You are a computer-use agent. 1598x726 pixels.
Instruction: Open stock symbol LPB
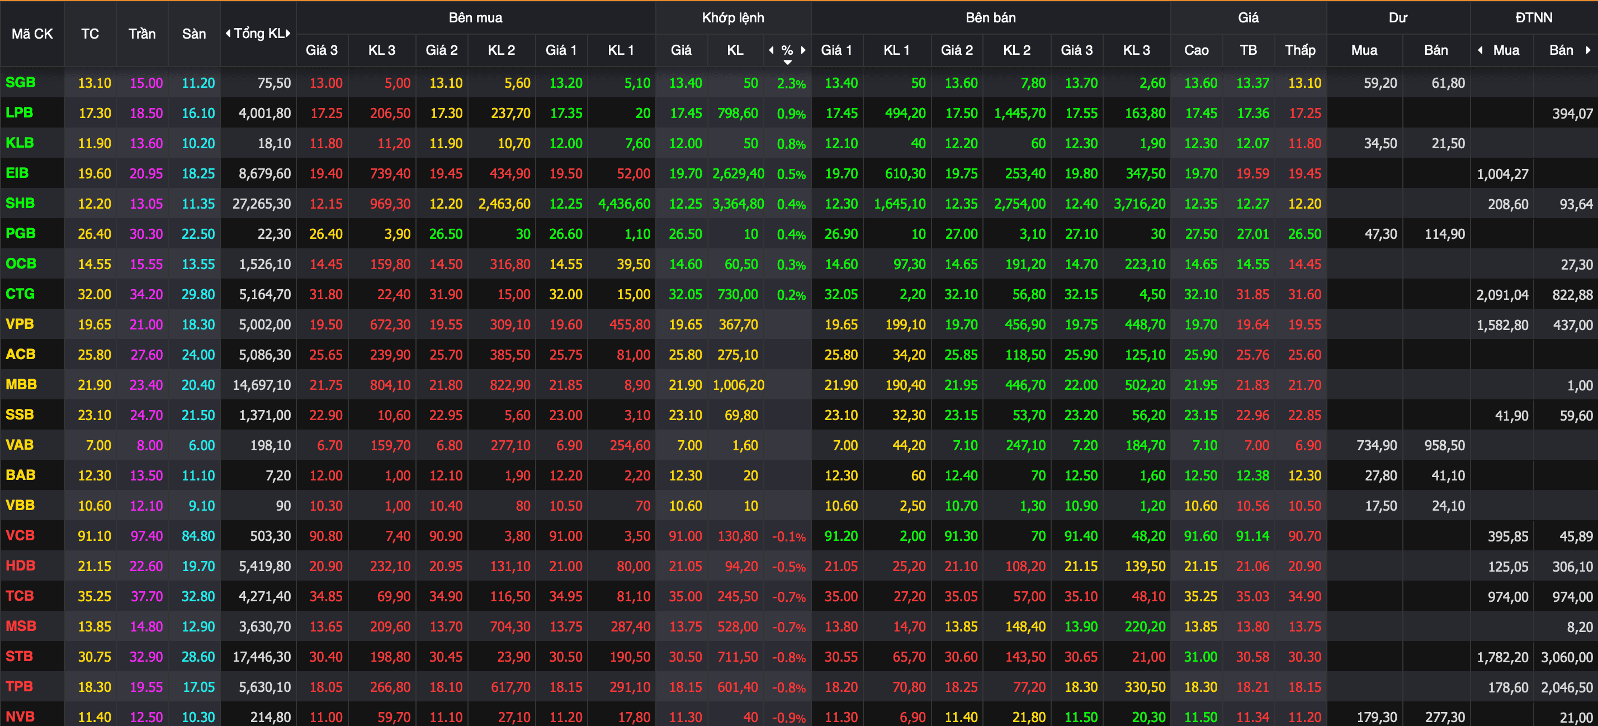(19, 113)
